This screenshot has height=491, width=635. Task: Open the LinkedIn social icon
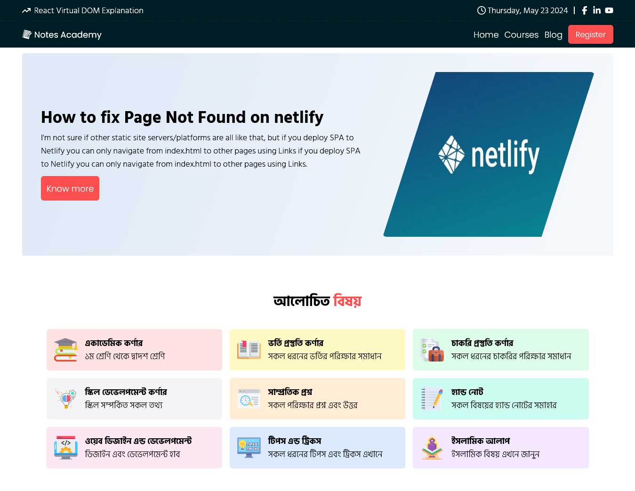pyautogui.click(x=596, y=10)
